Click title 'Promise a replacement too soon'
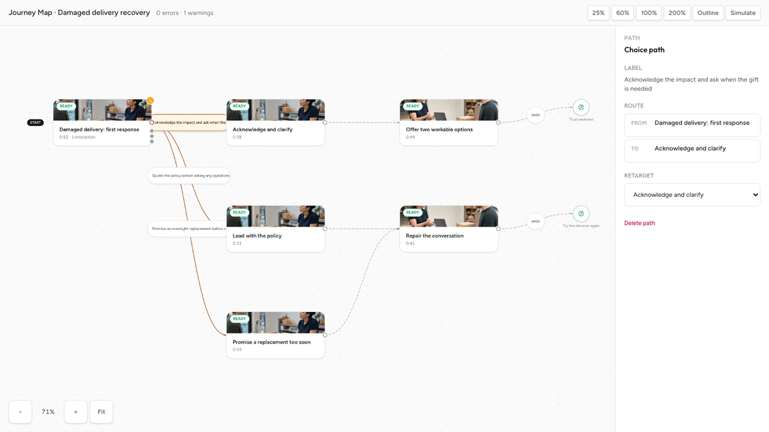 [x=272, y=342]
